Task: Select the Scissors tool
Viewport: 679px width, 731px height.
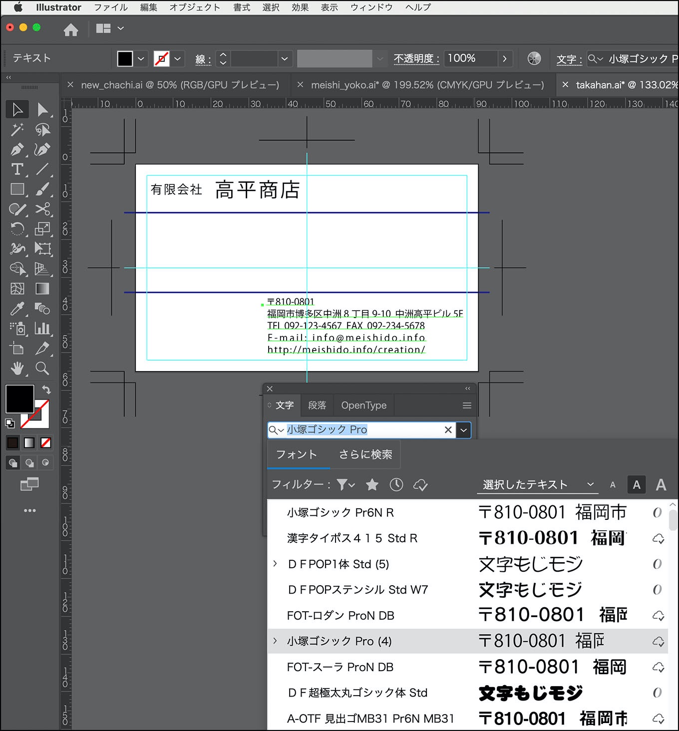Action: pos(42,209)
